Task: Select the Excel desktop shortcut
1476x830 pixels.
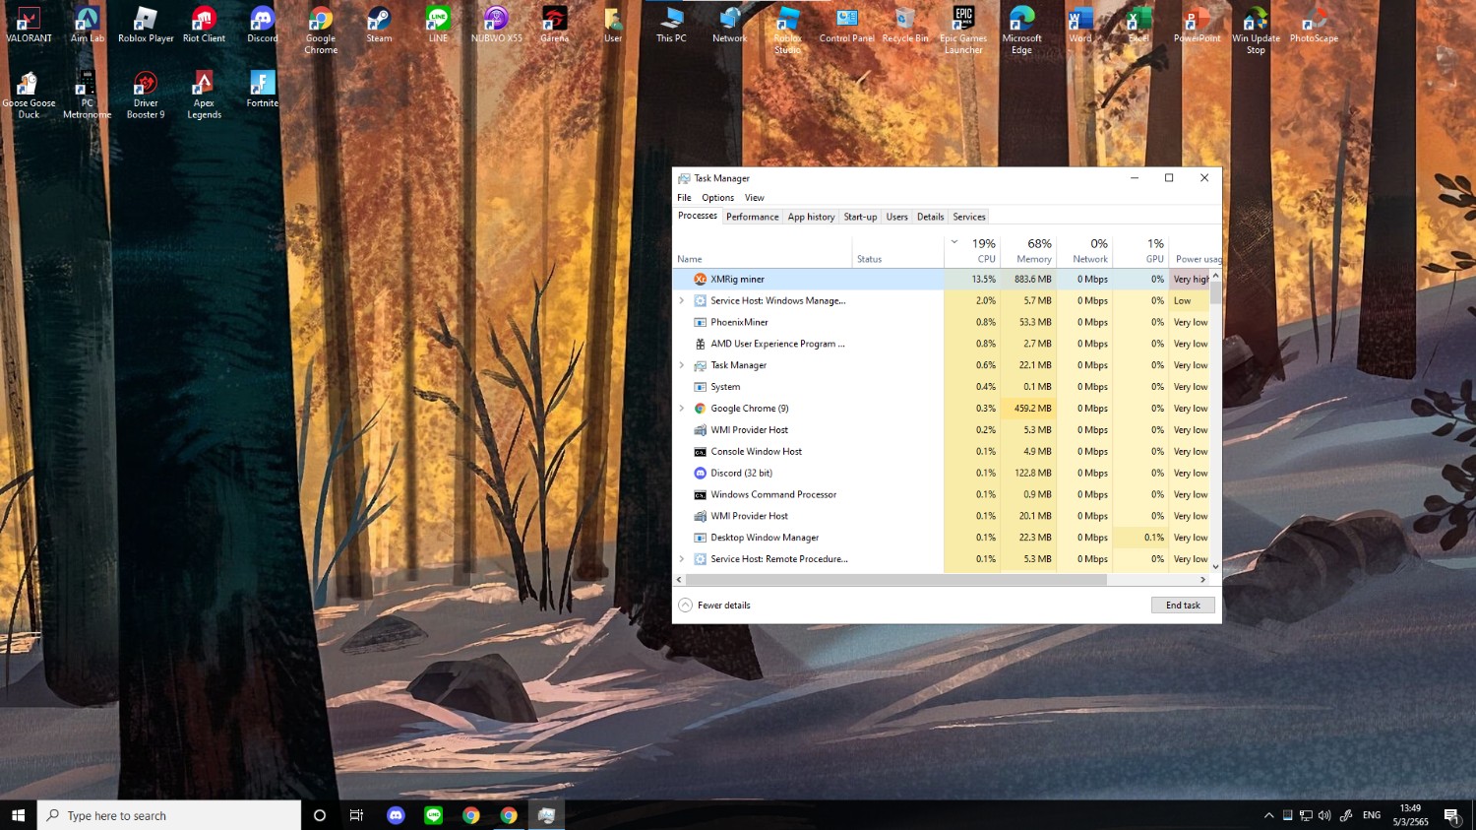Action: click(1138, 26)
